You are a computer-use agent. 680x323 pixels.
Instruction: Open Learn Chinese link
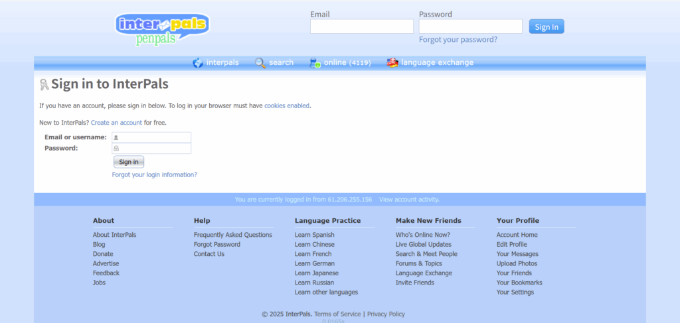tap(315, 244)
